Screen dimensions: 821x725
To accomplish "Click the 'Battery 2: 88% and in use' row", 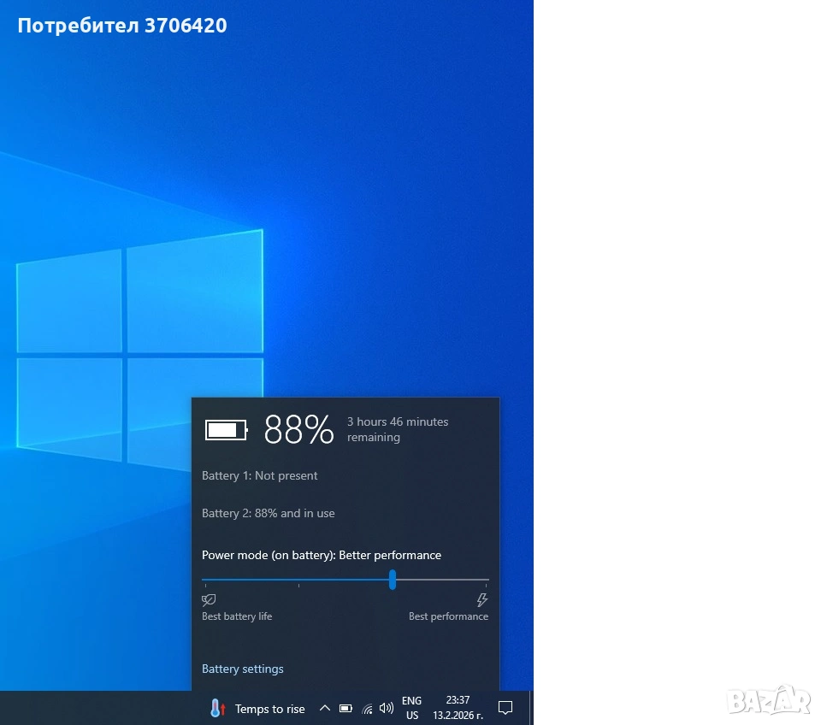I will pyautogui.click(x=269, y=513).
